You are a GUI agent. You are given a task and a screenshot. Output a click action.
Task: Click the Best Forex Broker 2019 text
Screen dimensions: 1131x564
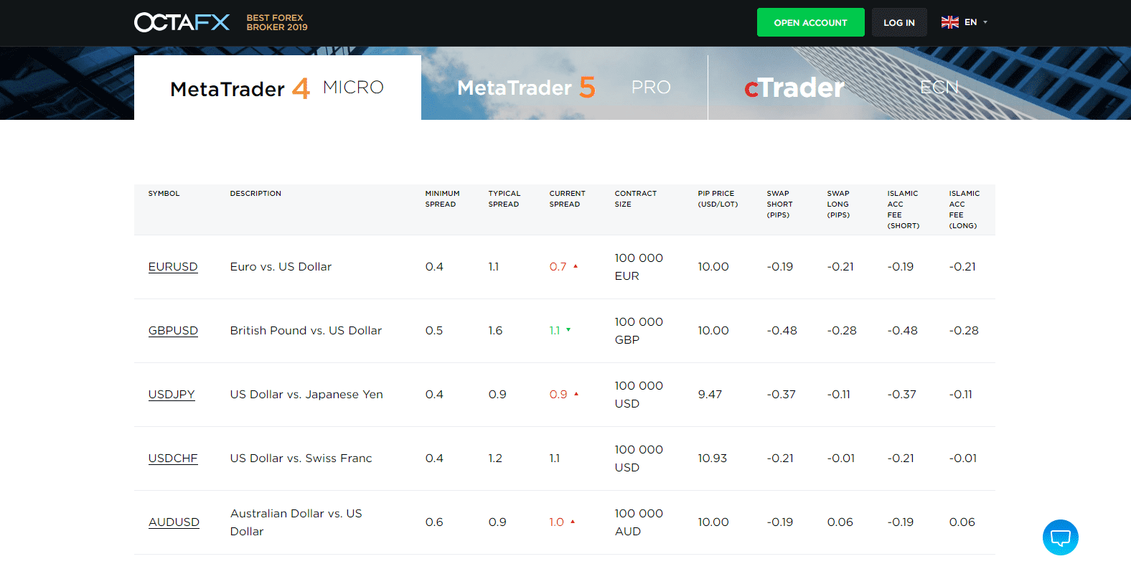point(277,22)
